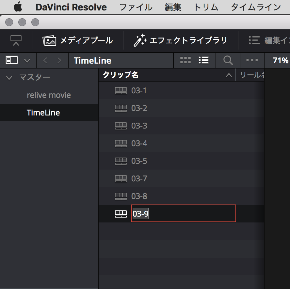Click the timeline icon beside 03-3

point(121,126)
